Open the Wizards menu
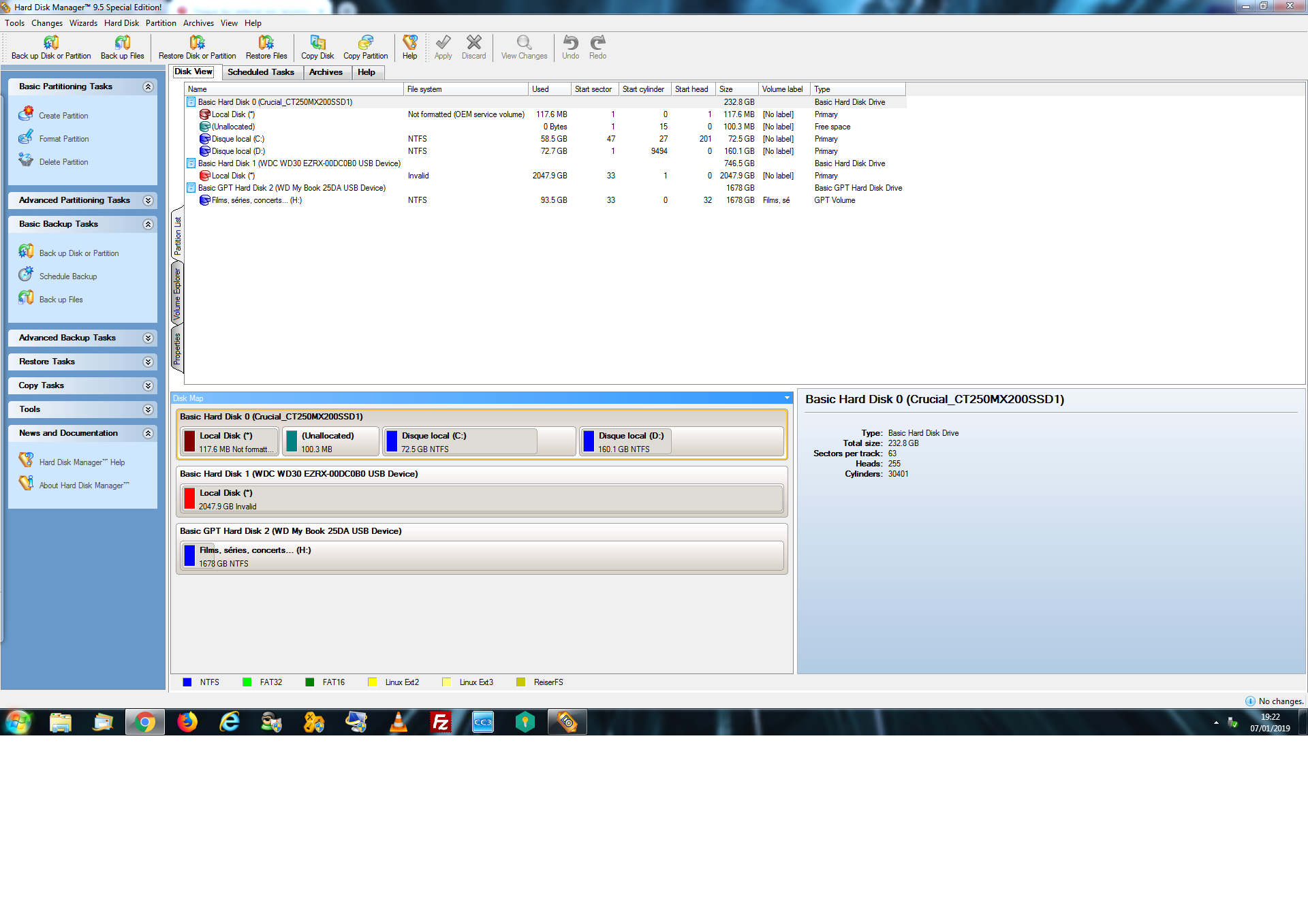Image resolution: width=1308 pixels, height=905 pixels. (83, 23)
